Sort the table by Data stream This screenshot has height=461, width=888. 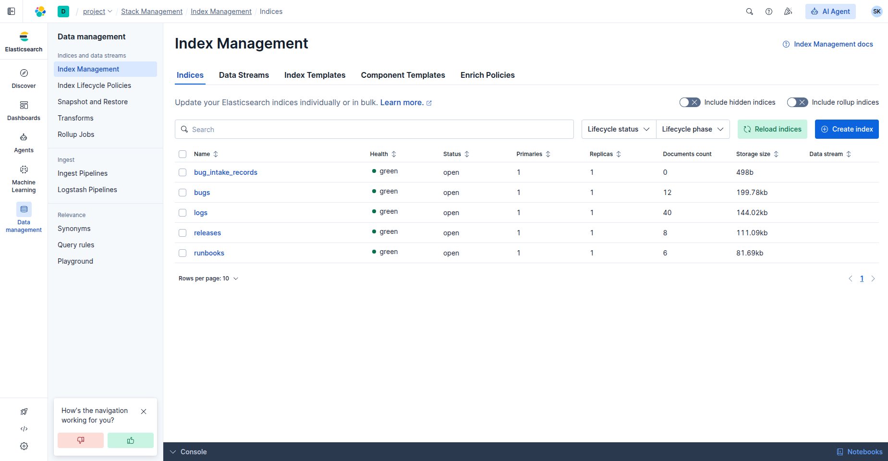(x=830, y=154)
